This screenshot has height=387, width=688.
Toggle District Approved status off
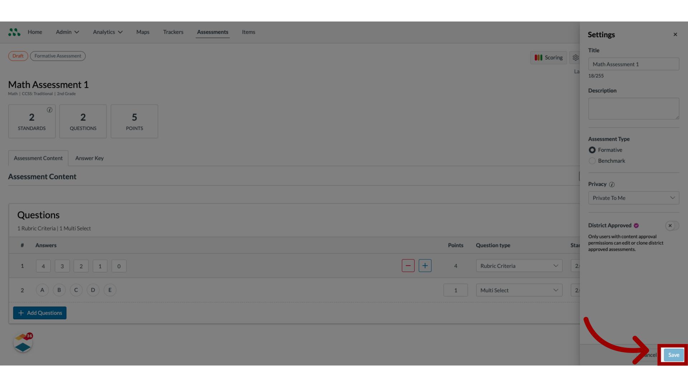point(670,225)
